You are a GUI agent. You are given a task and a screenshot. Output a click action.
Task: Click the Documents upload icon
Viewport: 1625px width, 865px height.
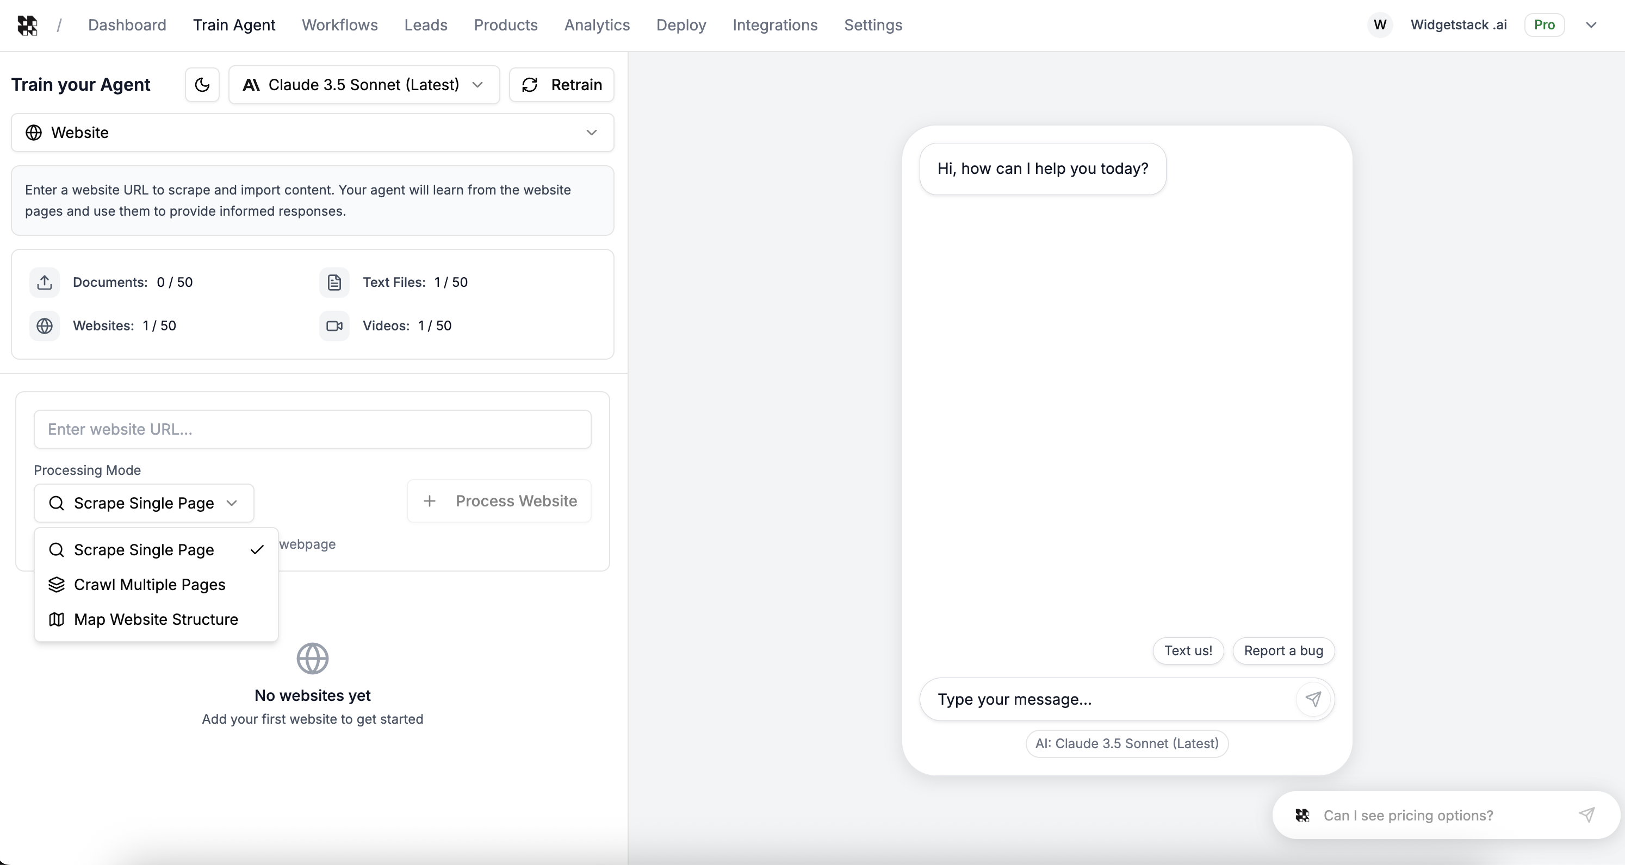[x=44, y=283]
